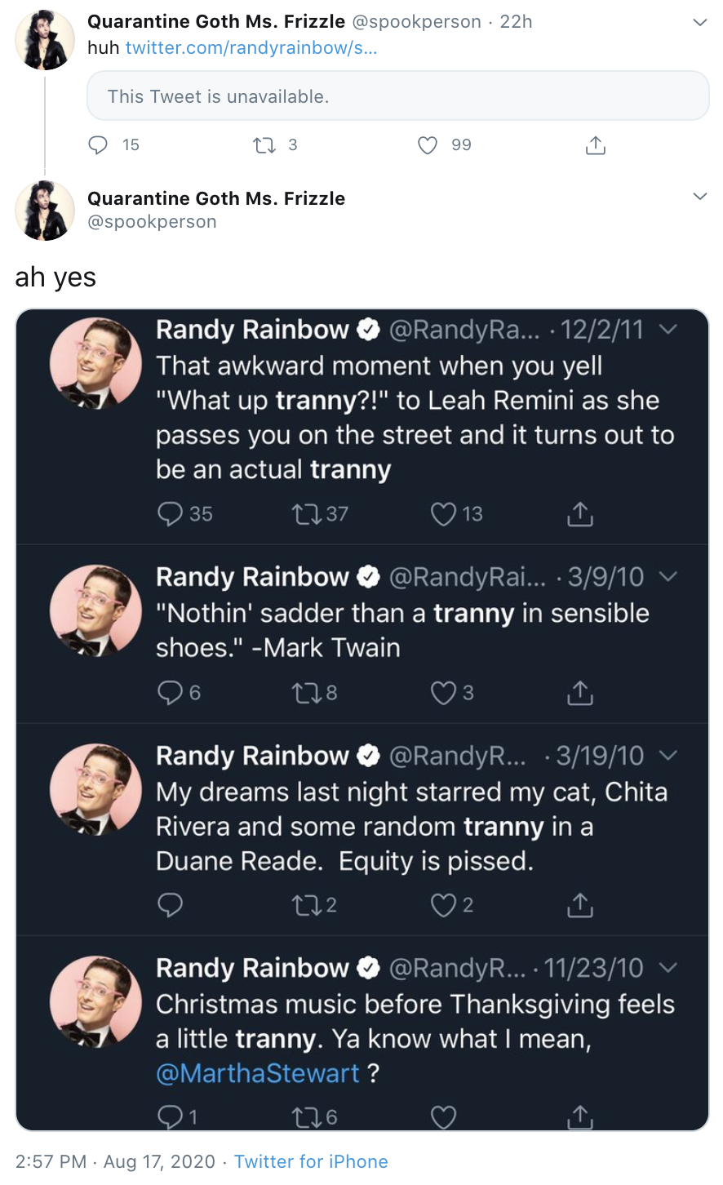Screen dimensions: 723x1185
Task: Like the Christmas music tweet
Action: pos(441,1116)
